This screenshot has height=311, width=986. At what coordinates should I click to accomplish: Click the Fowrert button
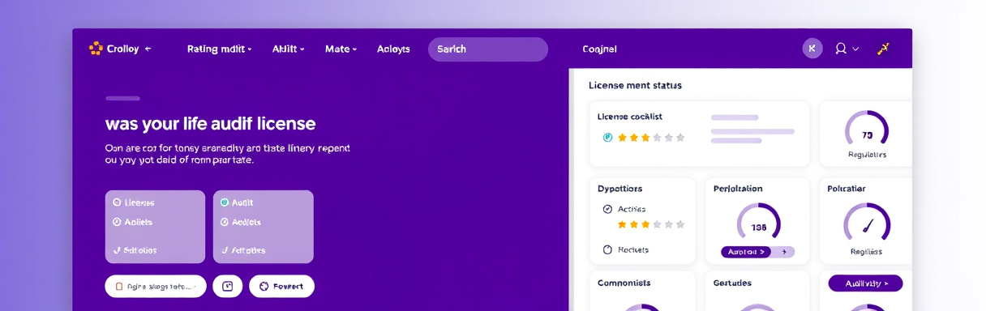281,286
